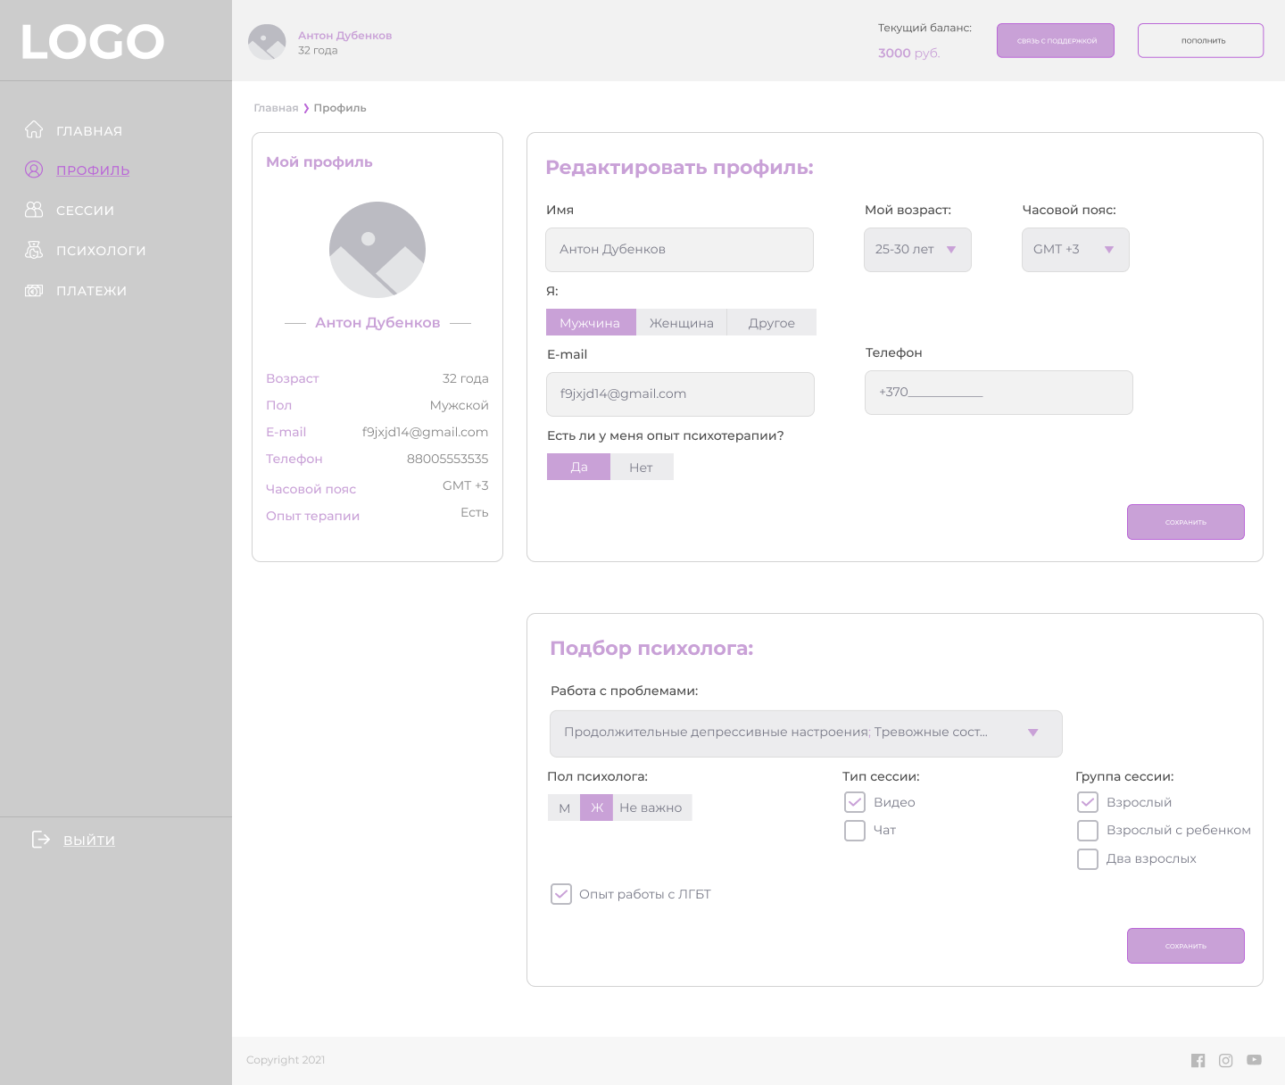
Task: Open the GMT +3 timezone dropdown
Action: pos(1075,250)
